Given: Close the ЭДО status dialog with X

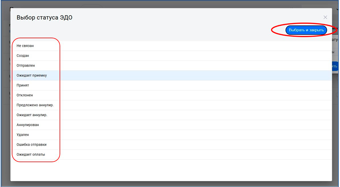Looking at the screenshot, I should coord(325,17).
